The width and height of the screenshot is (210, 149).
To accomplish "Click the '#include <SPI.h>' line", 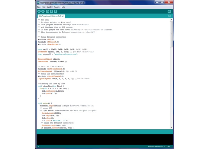I will point(46,40).
